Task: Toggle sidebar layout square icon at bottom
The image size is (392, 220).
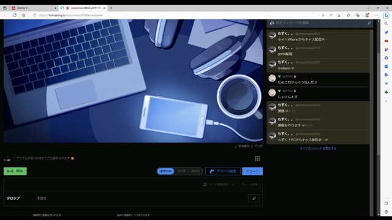Action: tap(386, 204)
